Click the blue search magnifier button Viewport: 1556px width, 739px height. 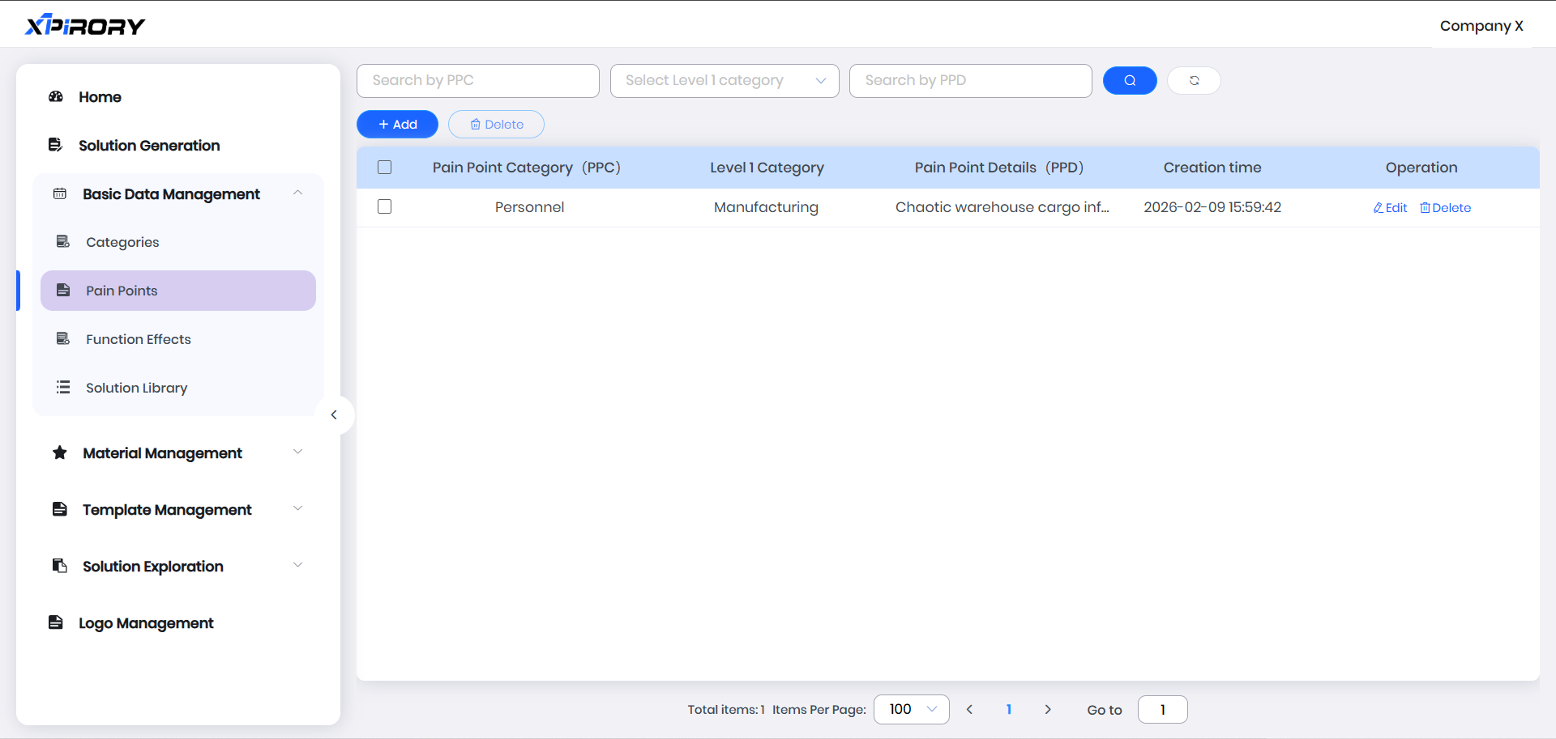1129,80
